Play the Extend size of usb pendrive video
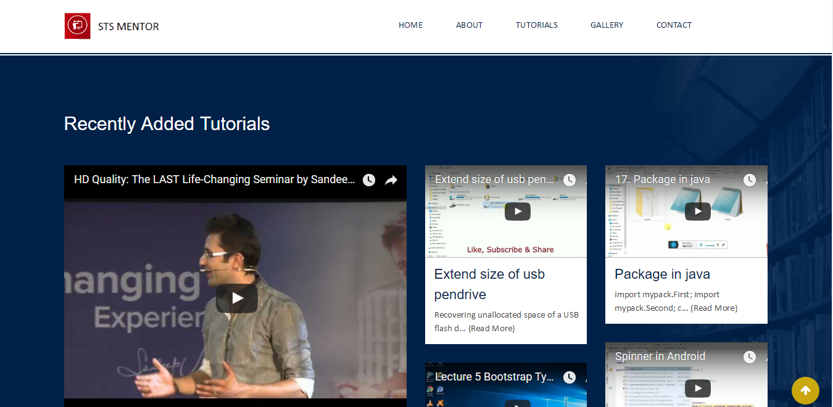The height and width of the screenshot is (407, 833). (x=517, y=212)
